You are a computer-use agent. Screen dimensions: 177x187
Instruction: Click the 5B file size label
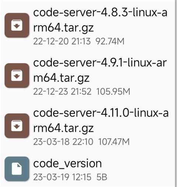[102, 177]
